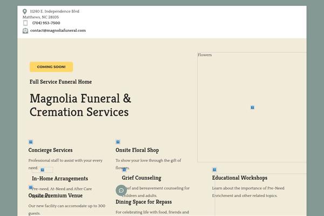This screenshot has width=324, height=216.
Task: Click the (704) 953-7500 phone number
Action: click(46, 23)
